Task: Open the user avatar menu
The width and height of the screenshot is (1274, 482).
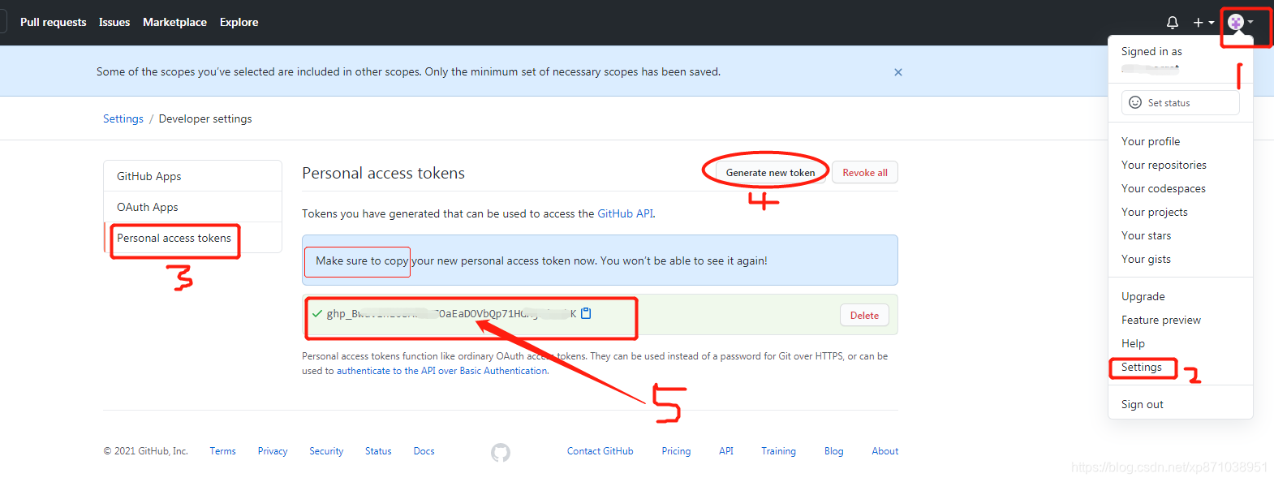Action: click(x=1241, y=22)
